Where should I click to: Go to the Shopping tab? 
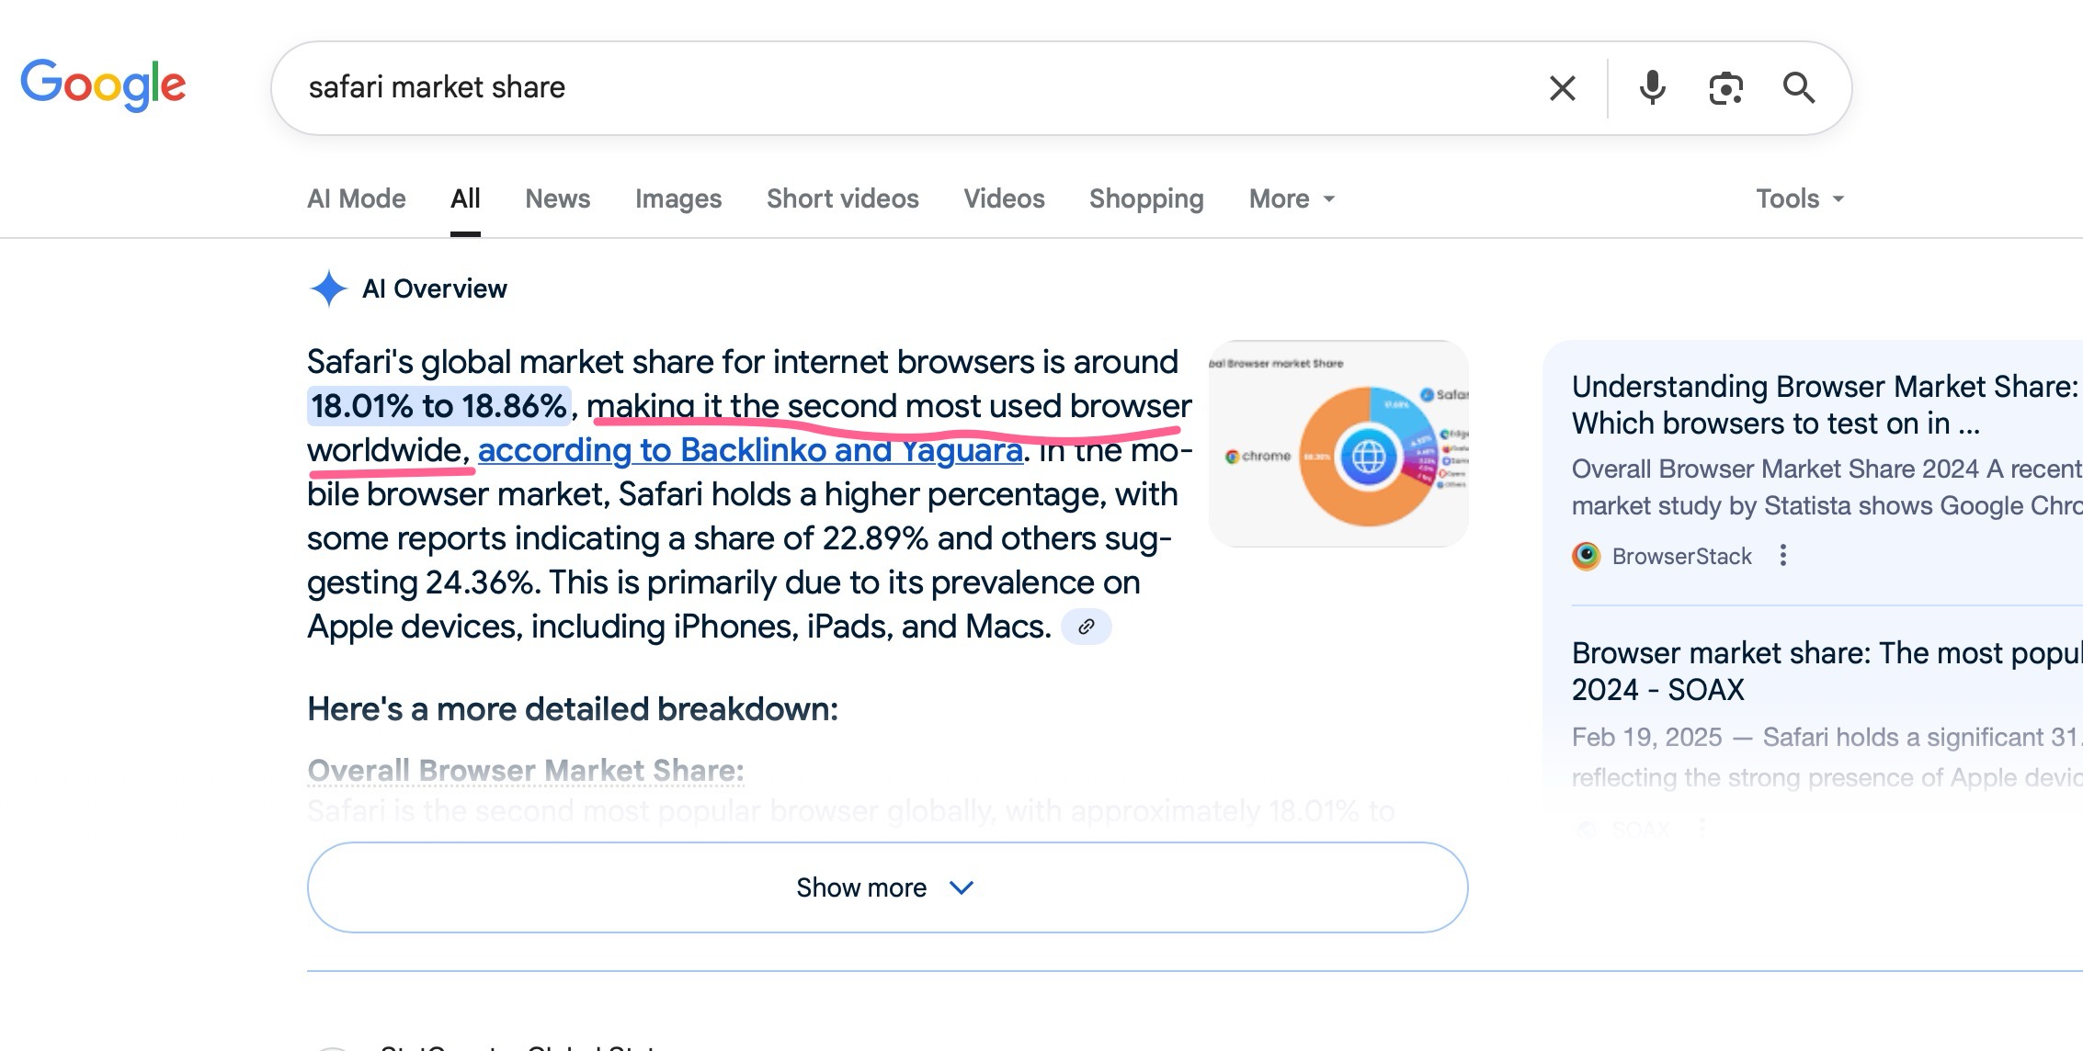click(x=1145, y=198)
